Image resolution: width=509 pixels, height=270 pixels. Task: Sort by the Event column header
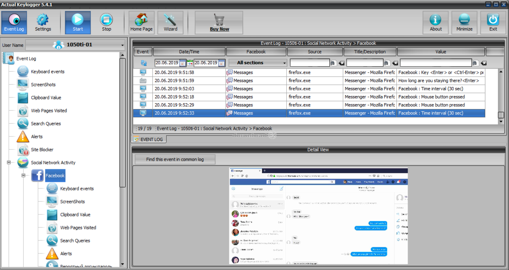143,52
